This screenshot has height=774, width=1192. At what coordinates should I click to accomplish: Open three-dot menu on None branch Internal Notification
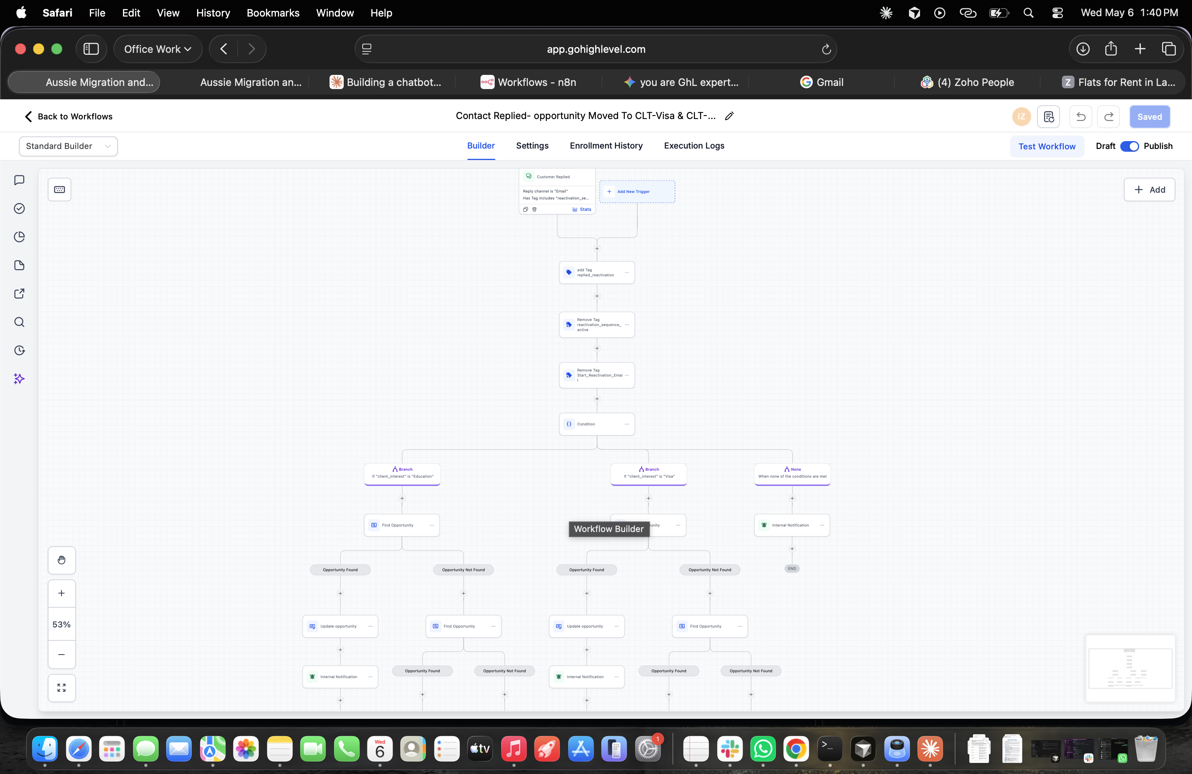(822, 525)
